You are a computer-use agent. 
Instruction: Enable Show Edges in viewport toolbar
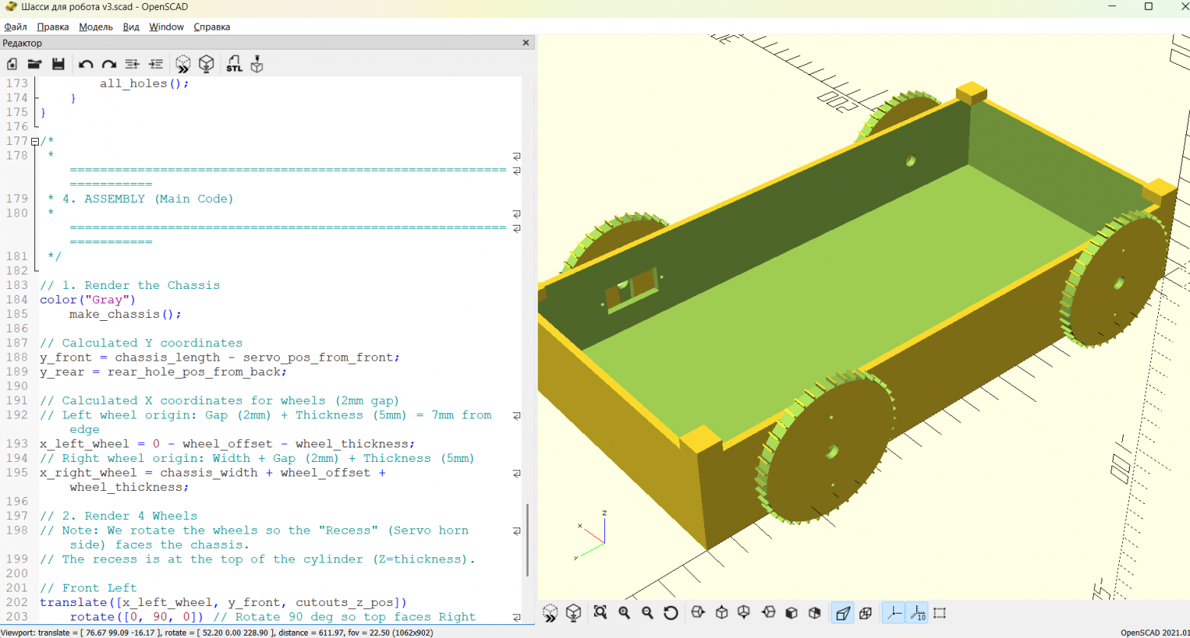pyautogui.click(x=940, y=613)
